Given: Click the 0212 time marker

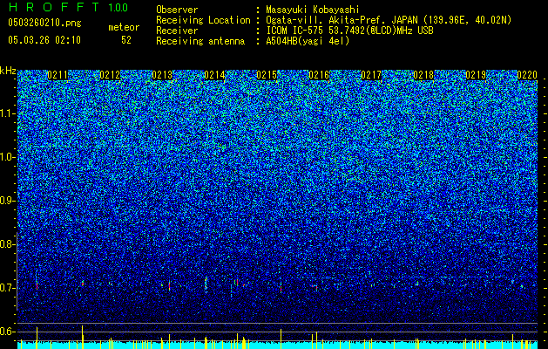Looking at the screenshot, I should pyautogui.click(x=110, y=75).
